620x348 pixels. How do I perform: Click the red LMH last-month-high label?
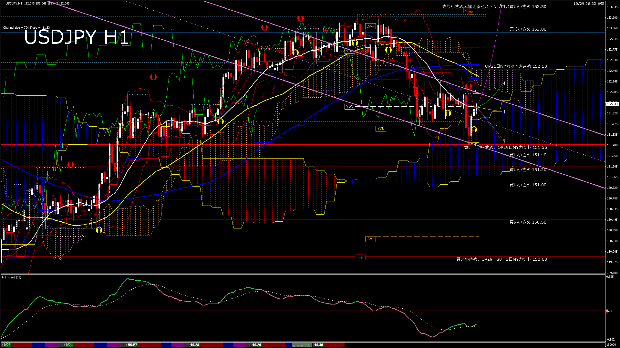click(x=360, y=258)
